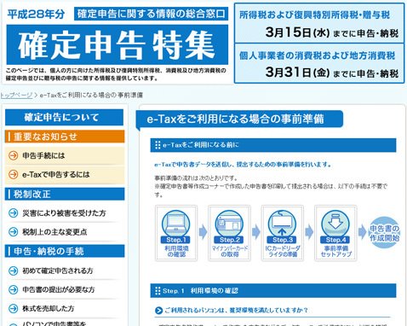Click the 3月31日(金) deadline text

(297, 73)
